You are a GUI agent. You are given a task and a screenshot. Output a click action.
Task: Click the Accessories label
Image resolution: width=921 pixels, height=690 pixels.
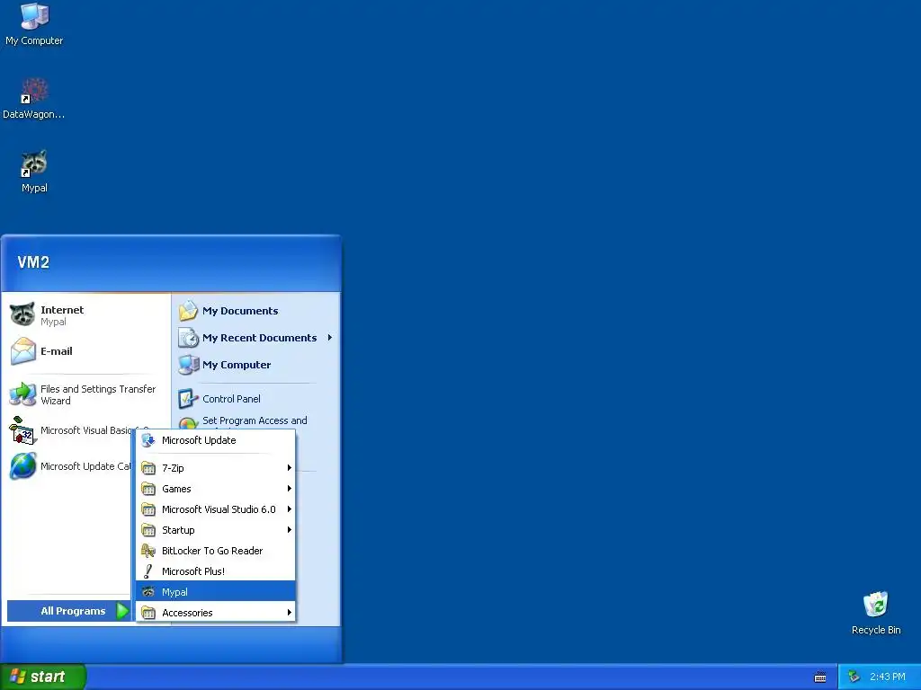[187, 613]
